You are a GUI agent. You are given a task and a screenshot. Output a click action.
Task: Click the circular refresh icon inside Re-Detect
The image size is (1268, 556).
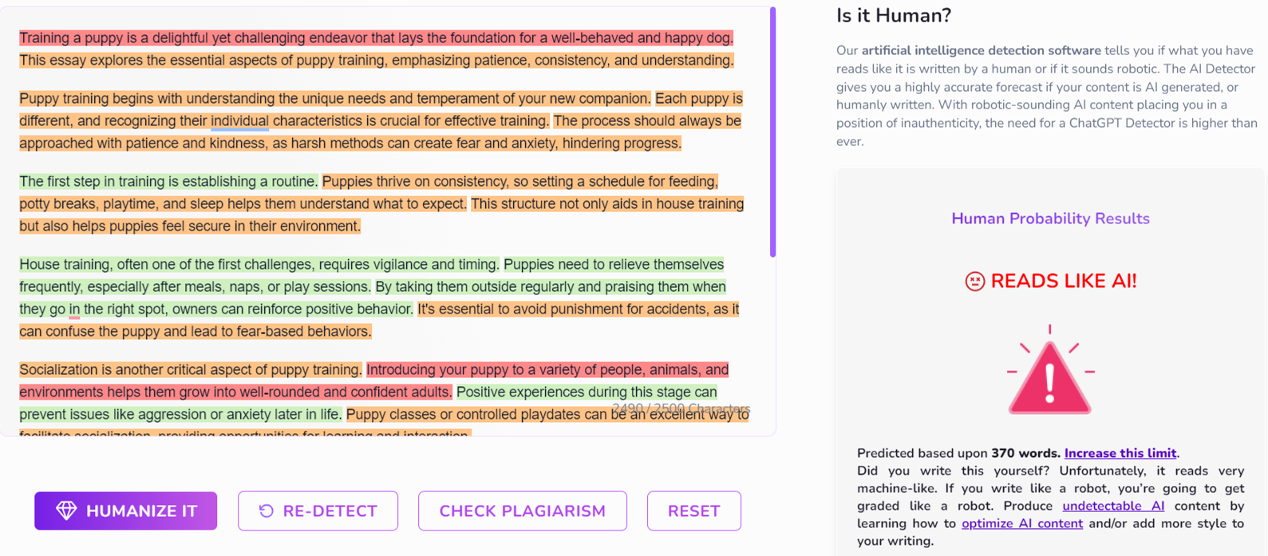click(x=265, y=511)
